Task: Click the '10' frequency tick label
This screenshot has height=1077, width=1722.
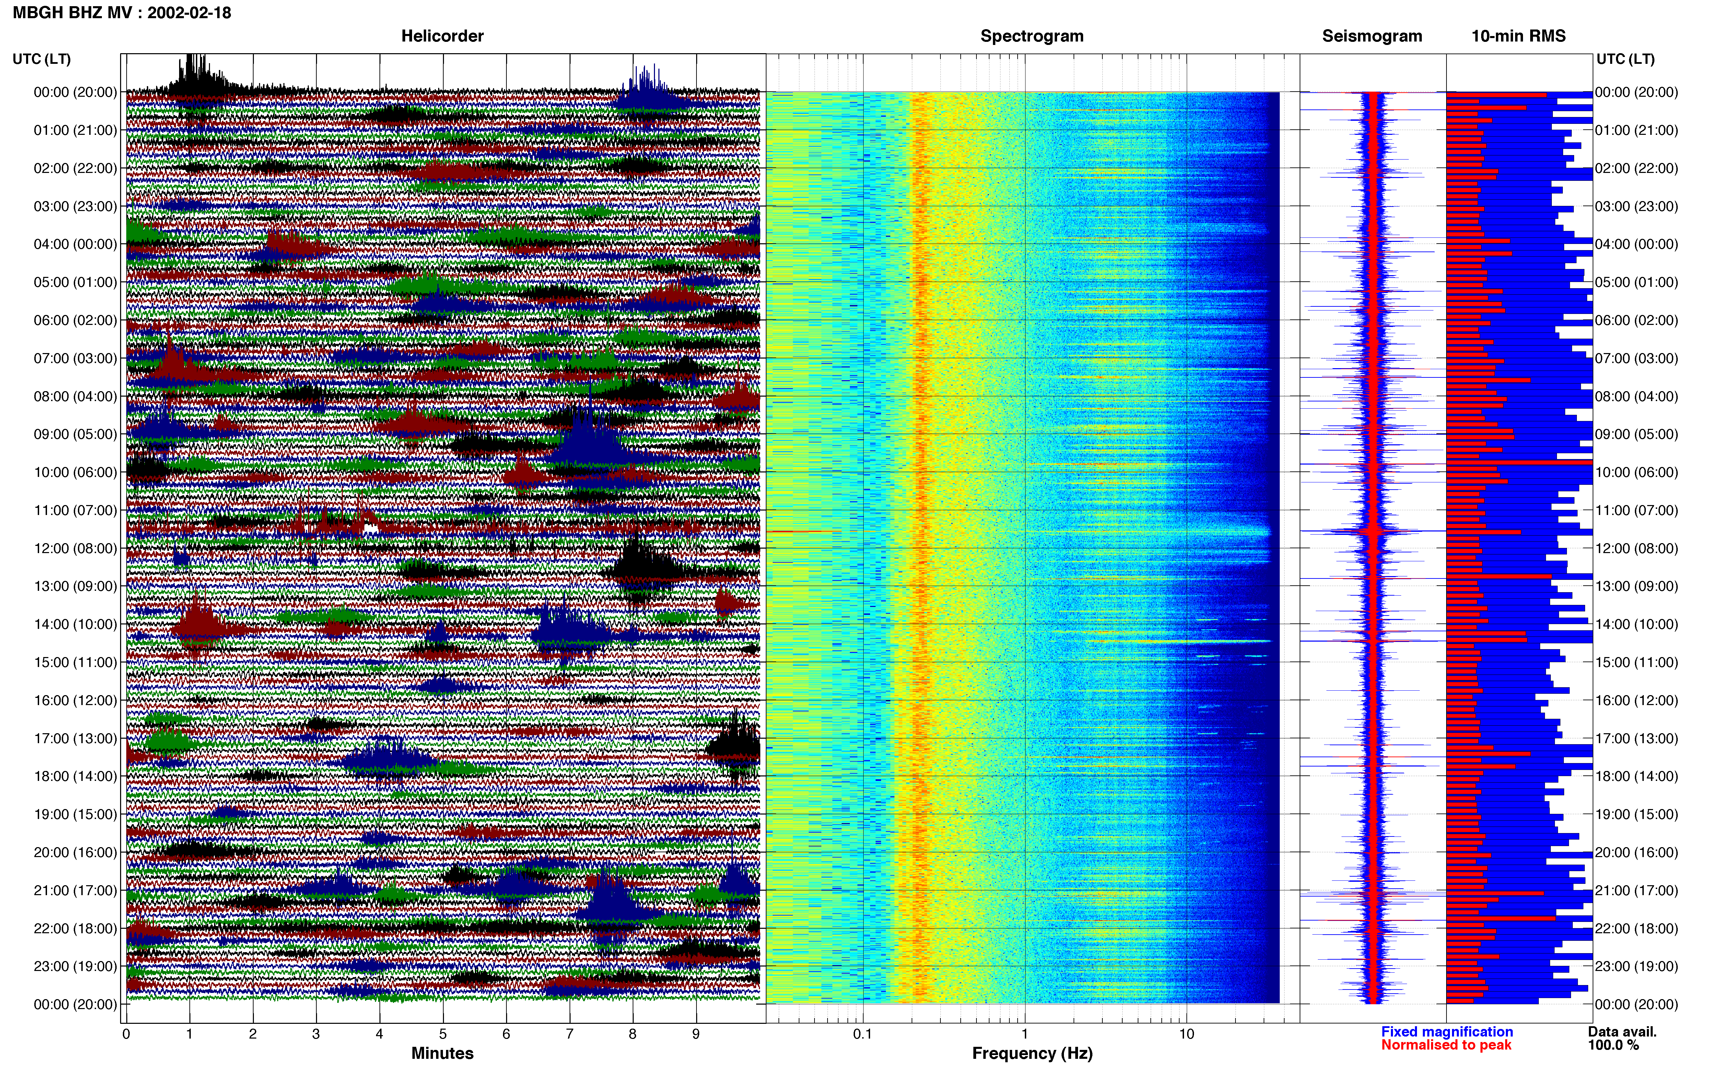Action: (1186, 1033)
